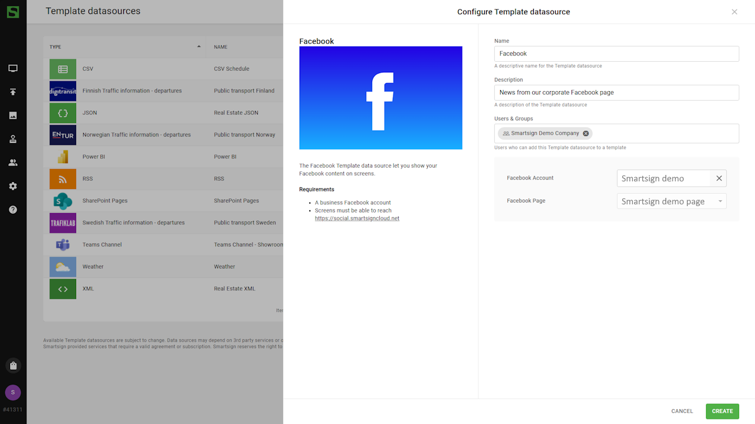Open the users group icon in sidebar
Viewport: 755px width, 424px height.
click(x=13, y=163)
